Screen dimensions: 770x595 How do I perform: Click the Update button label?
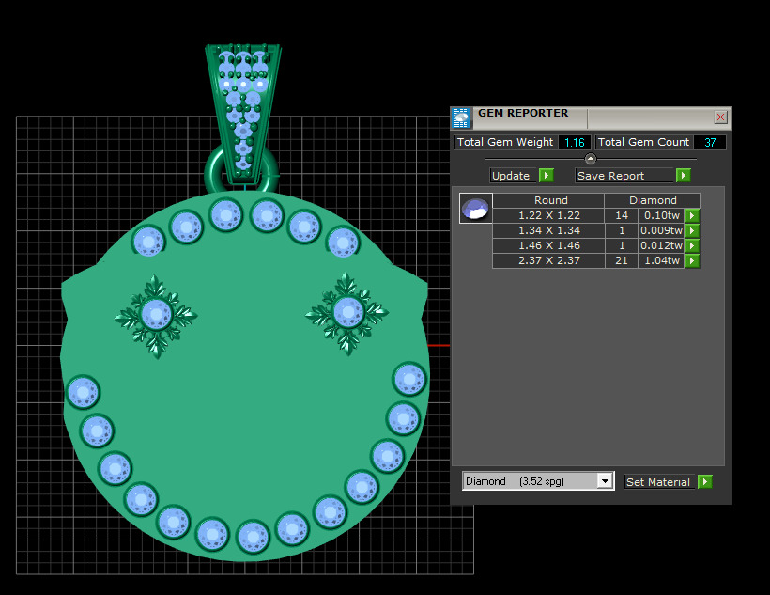pos(511,176)
